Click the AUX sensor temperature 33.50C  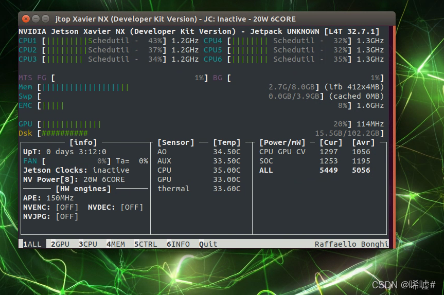click(226, 161)
